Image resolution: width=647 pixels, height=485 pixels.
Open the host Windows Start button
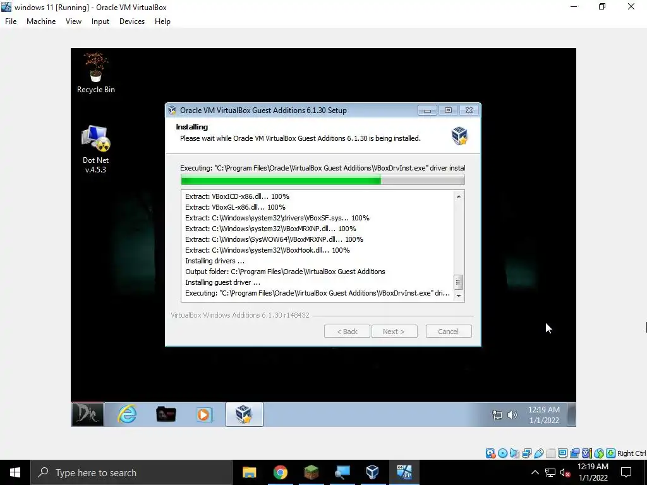[x=15, y=472]
